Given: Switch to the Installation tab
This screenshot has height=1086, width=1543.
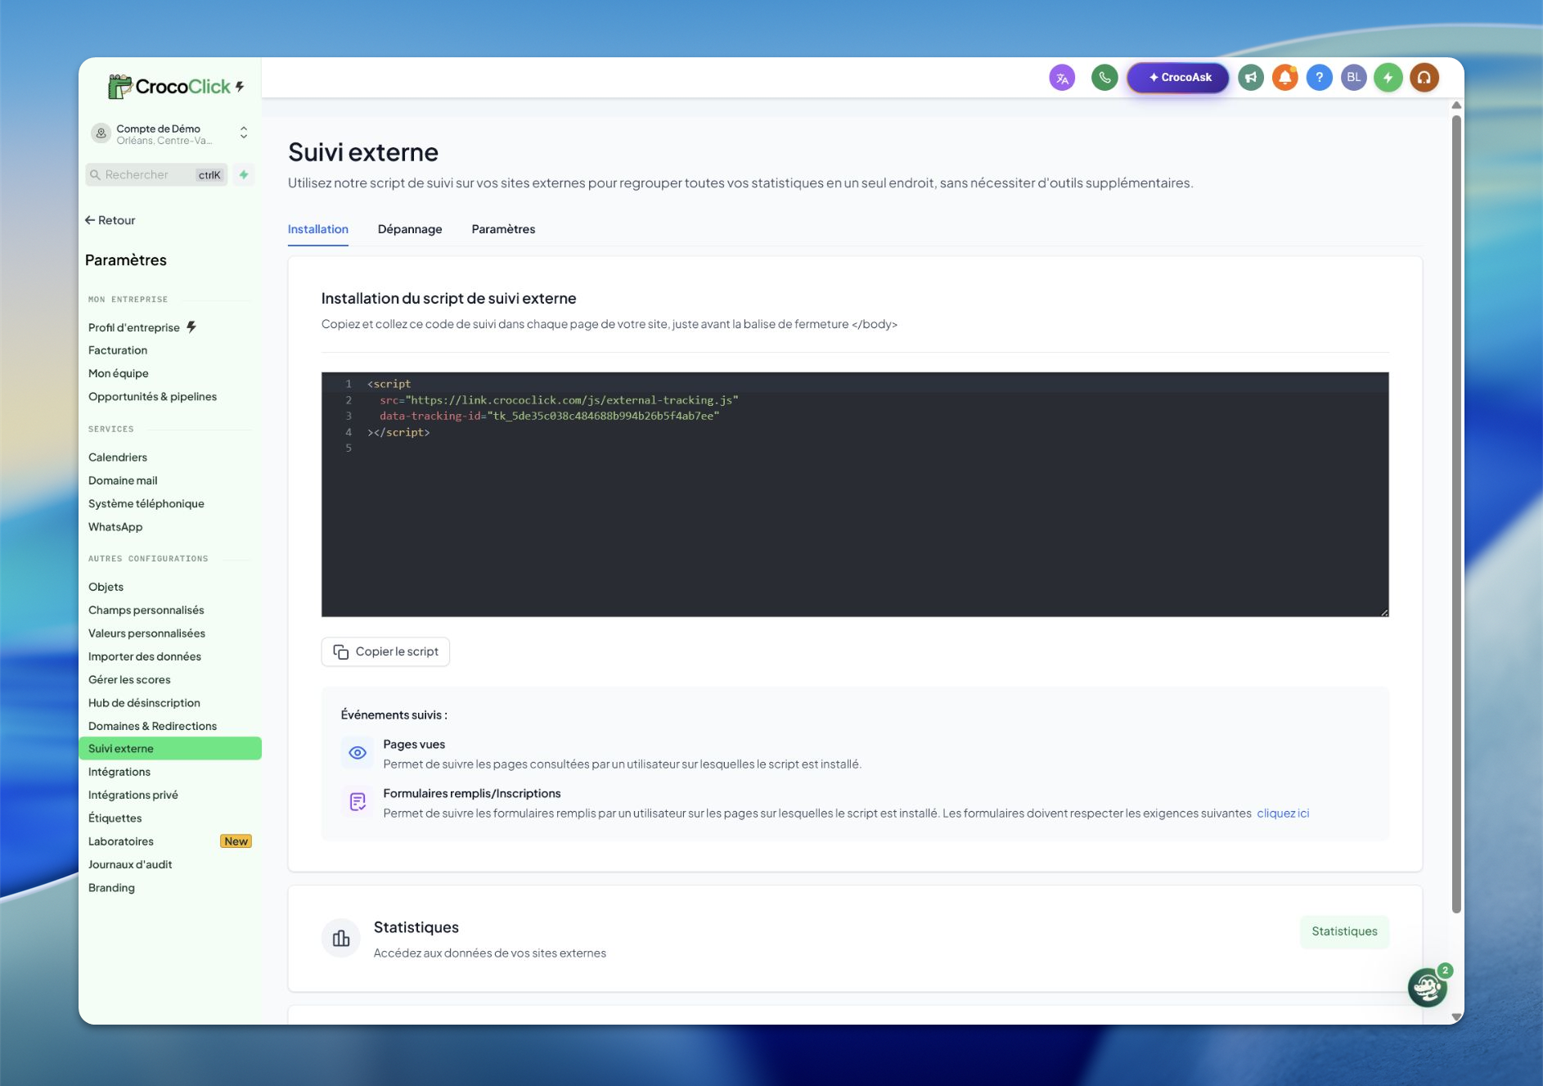Looking at the screenshot, I should [x=318, y=229].
